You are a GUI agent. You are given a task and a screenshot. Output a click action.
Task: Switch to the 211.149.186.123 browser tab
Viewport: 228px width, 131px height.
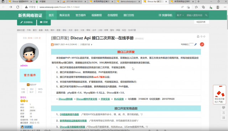coord(74,1)
